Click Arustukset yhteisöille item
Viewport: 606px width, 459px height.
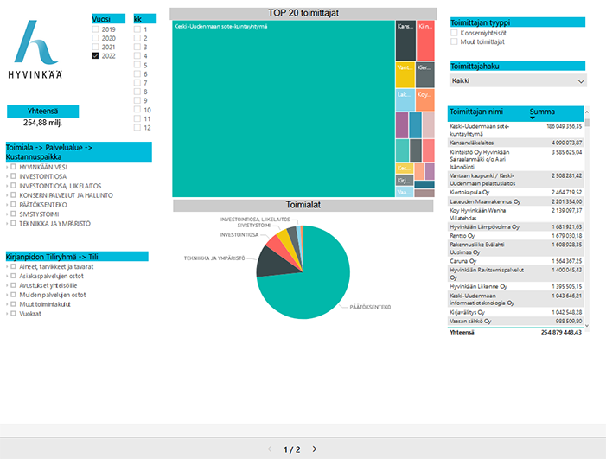(48, 285)
